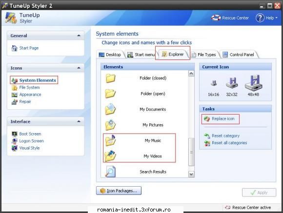Switch to the Desktop tab
Screen dimensions: 283x213
(x=110, y=55)
